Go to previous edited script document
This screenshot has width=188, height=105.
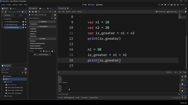click(179, 12)
